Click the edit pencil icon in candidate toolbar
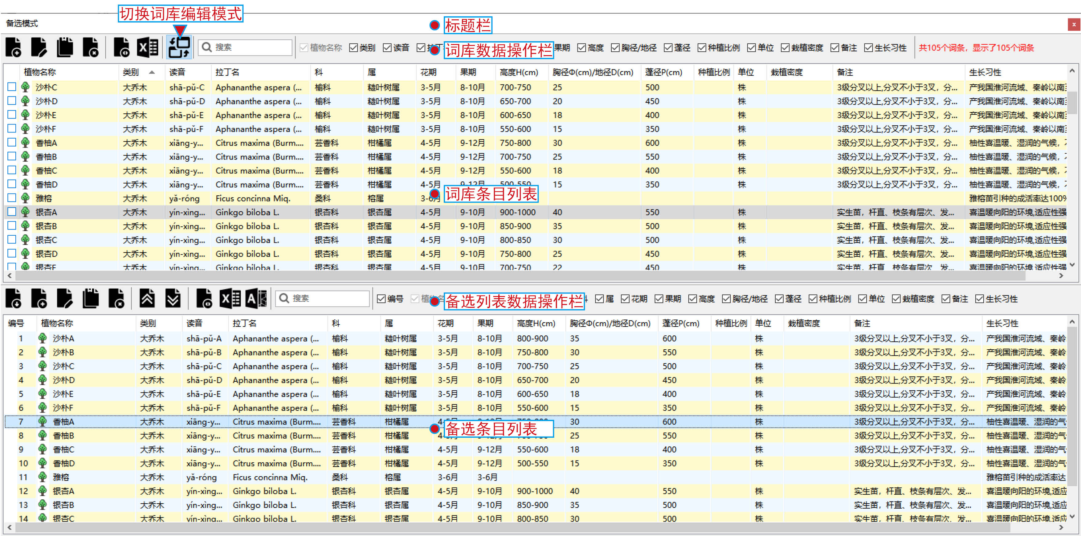Screen dimensions: 1081x536 coord(65,298)
